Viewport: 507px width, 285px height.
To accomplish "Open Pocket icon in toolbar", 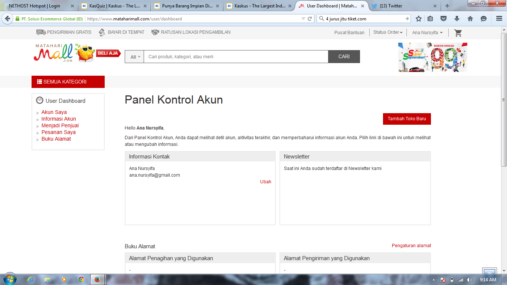I will click(x=444, y=19).
